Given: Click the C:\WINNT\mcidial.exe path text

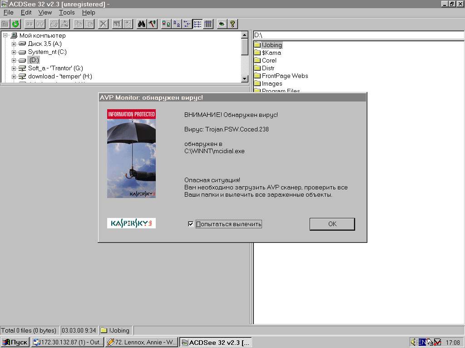Looking at the screenshot, I should (x=214, y=151).
